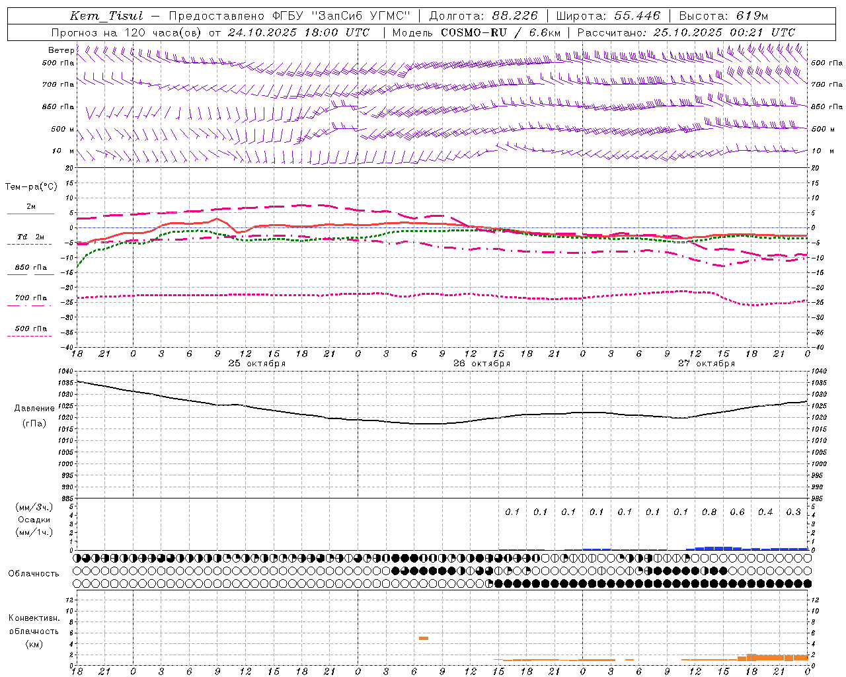
Task: Click the Высота: 619м value
Action: coord(724,16)
